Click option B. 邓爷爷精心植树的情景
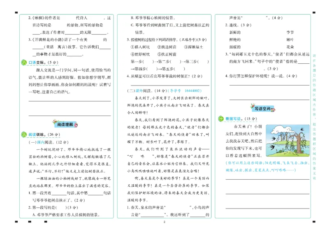Image resolution: width=329 pixels, height=234 pixels. [153, 18]
